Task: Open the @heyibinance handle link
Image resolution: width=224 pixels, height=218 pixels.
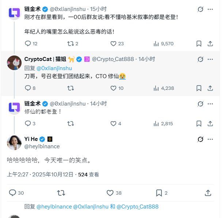Action: pyautogui.click(x=42, y=146)
